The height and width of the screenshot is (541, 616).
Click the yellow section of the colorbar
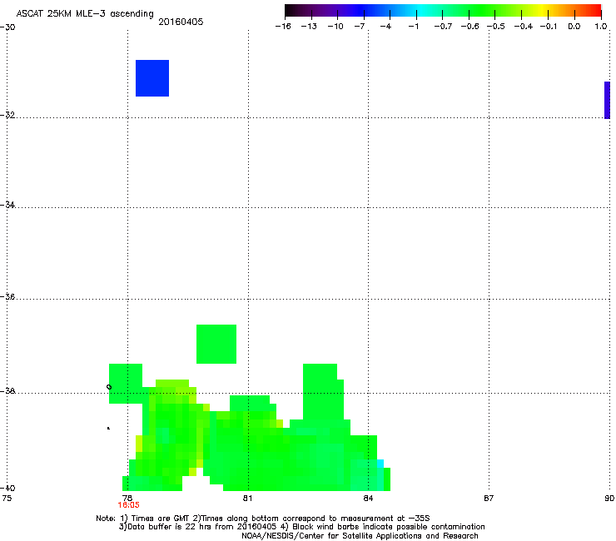[x=542, y=10]
